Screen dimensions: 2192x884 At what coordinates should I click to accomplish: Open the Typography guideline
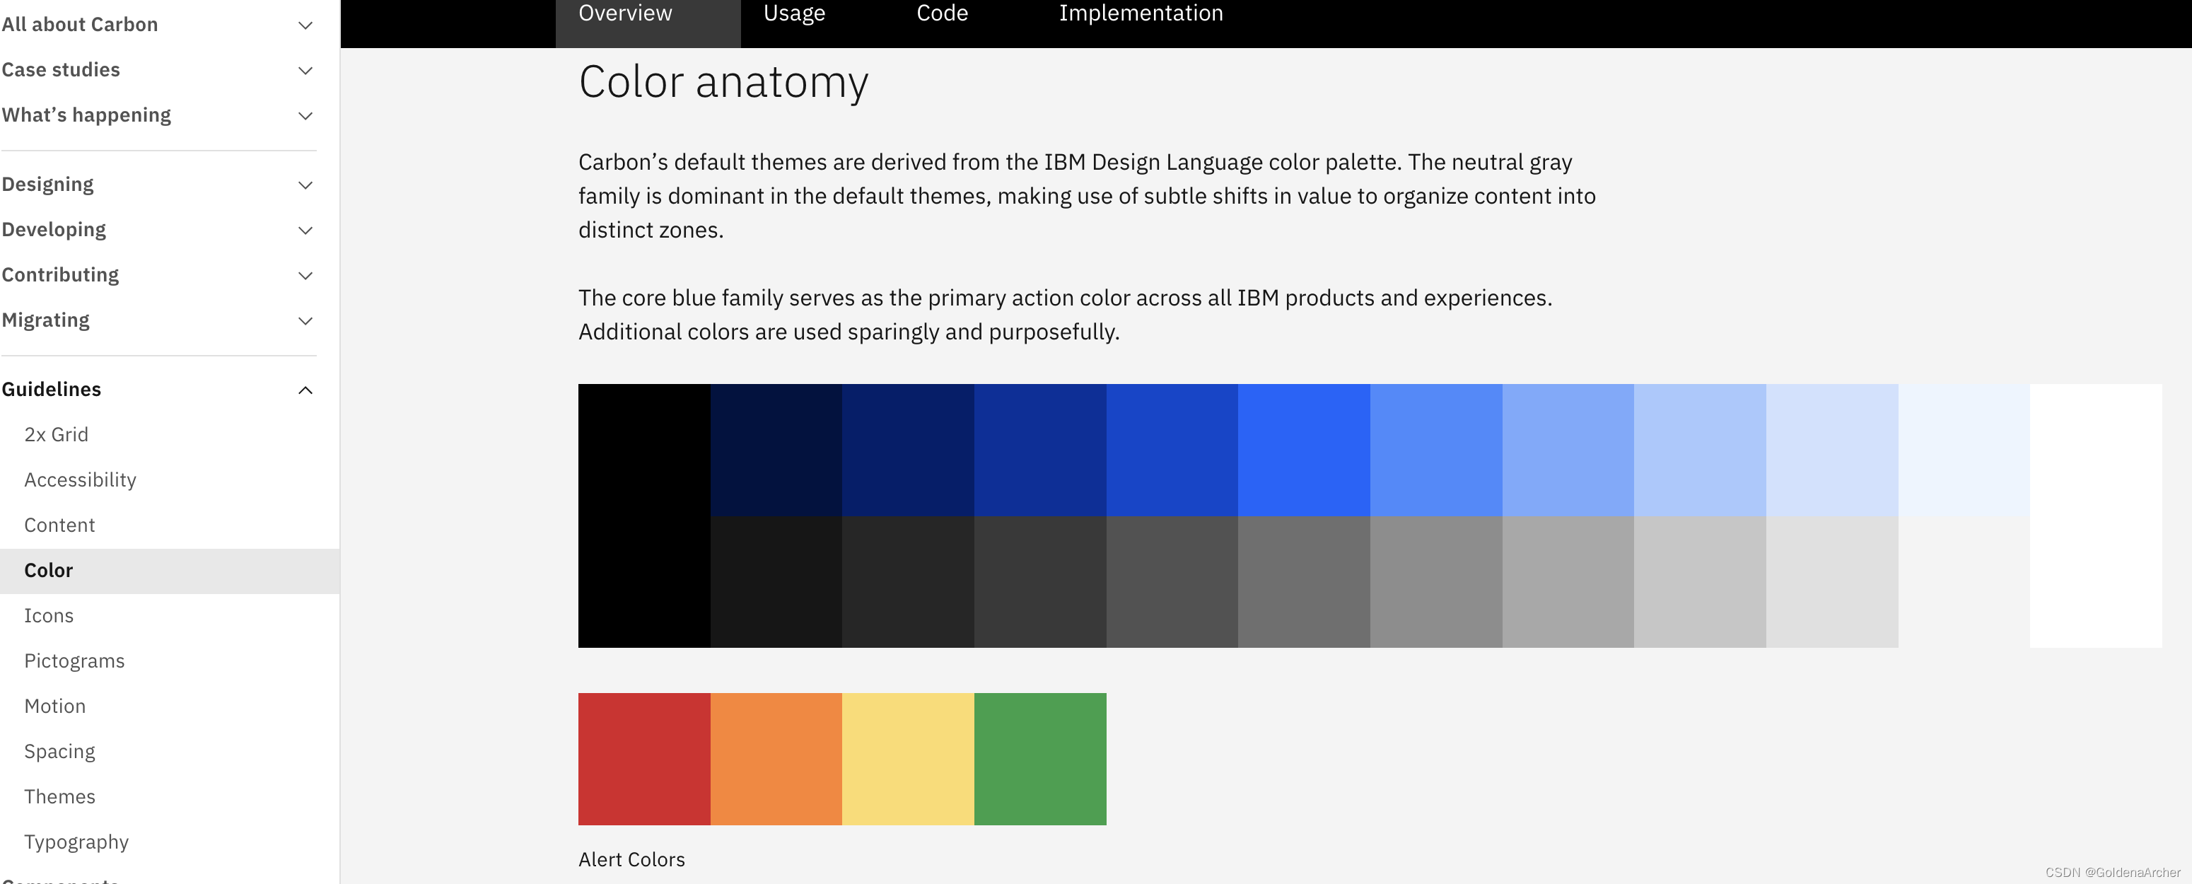[170, 842]
